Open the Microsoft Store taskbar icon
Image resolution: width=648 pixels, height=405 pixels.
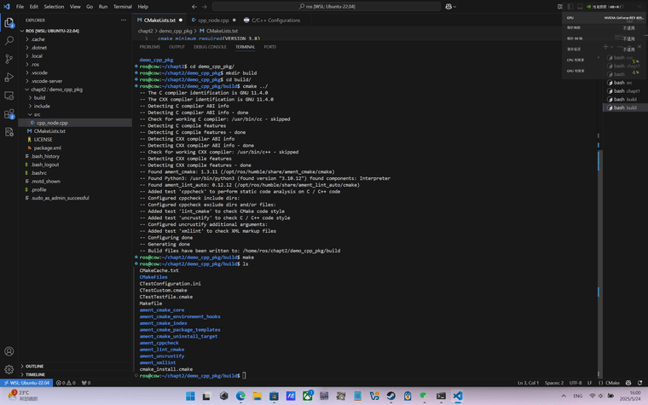pos(274,396)
